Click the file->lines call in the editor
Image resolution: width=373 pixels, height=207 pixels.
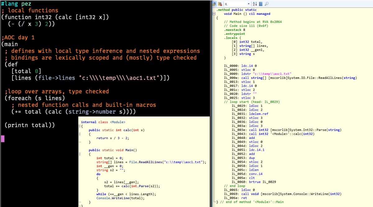tap(57, 78)
